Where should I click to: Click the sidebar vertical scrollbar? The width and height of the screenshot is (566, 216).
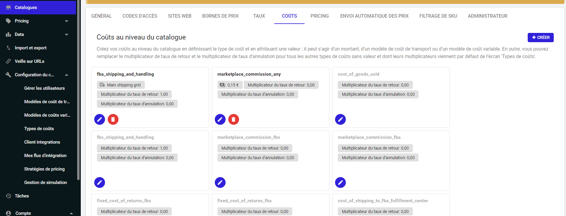pyautogui.click(x=78, y=90)
